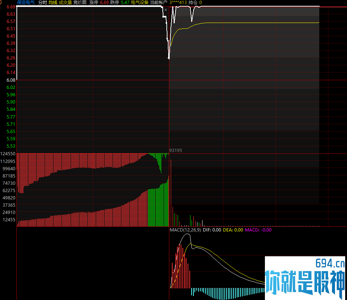The width and height of the screenshot is (347, 300).
Task: Click the 6.69 limit-up price in header
Action: (x=104, y=3)
